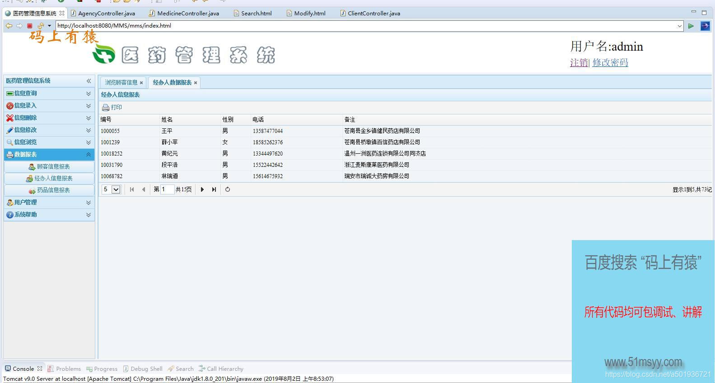Click the 修改密码 link
This screenshot has width=715, height=383.
click(610, 63)
